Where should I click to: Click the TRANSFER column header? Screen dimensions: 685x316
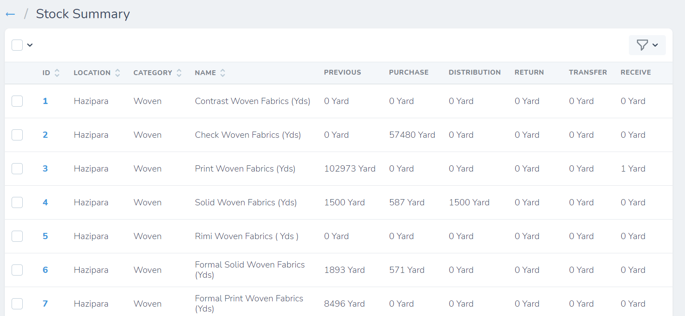tap(588, 72)
